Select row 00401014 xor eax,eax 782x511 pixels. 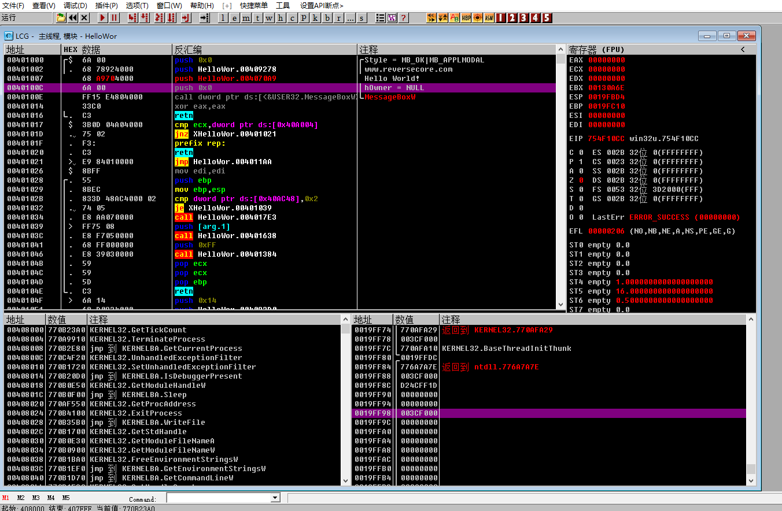tap(280, 106)
